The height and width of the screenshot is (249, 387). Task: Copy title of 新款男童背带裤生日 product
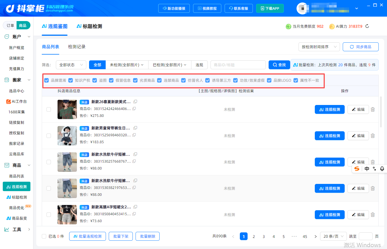pyautogui.click(x=135, y=128)
